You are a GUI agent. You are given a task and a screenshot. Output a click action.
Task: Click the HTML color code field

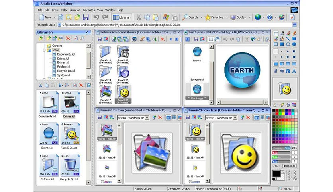pos(289,166)
